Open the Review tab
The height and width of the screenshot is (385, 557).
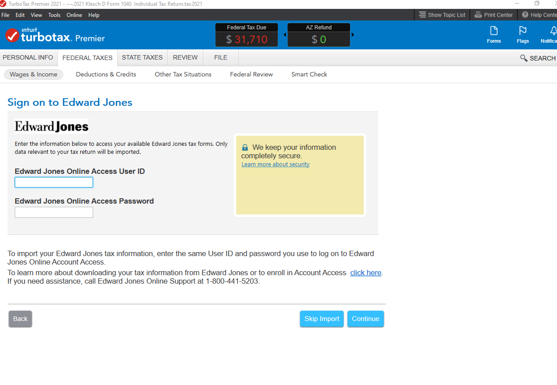[x=185, y=57]
